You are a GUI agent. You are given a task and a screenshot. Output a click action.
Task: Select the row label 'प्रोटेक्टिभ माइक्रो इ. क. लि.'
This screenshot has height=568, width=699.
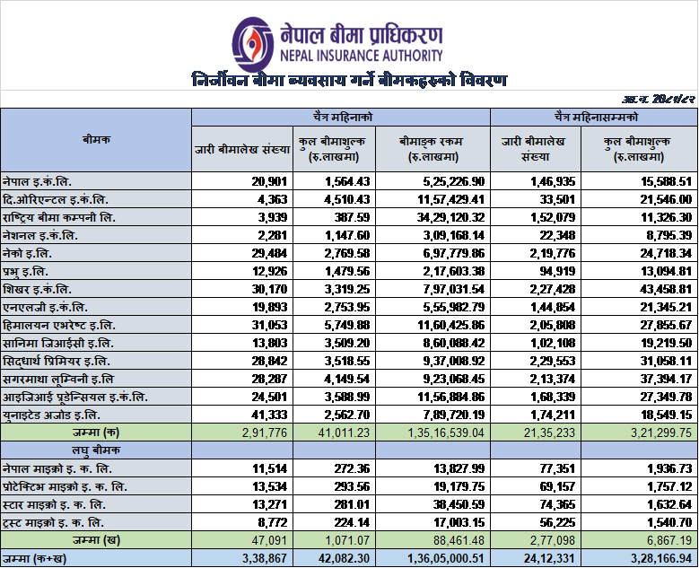(65, 486)
